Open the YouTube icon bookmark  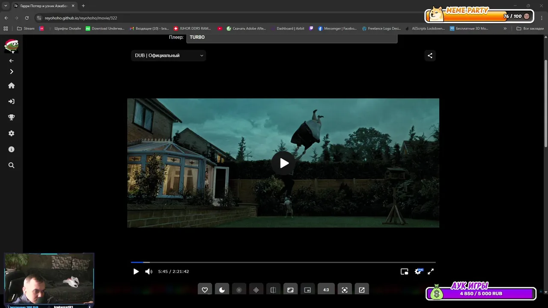tap(220, 29)
